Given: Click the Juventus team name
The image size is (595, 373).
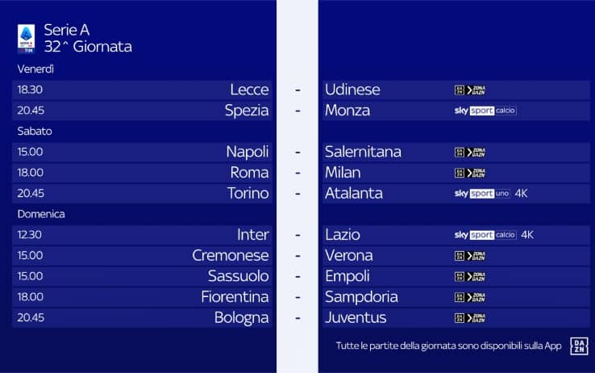Looking at the screenshot, I should click(x=356, y=318).
